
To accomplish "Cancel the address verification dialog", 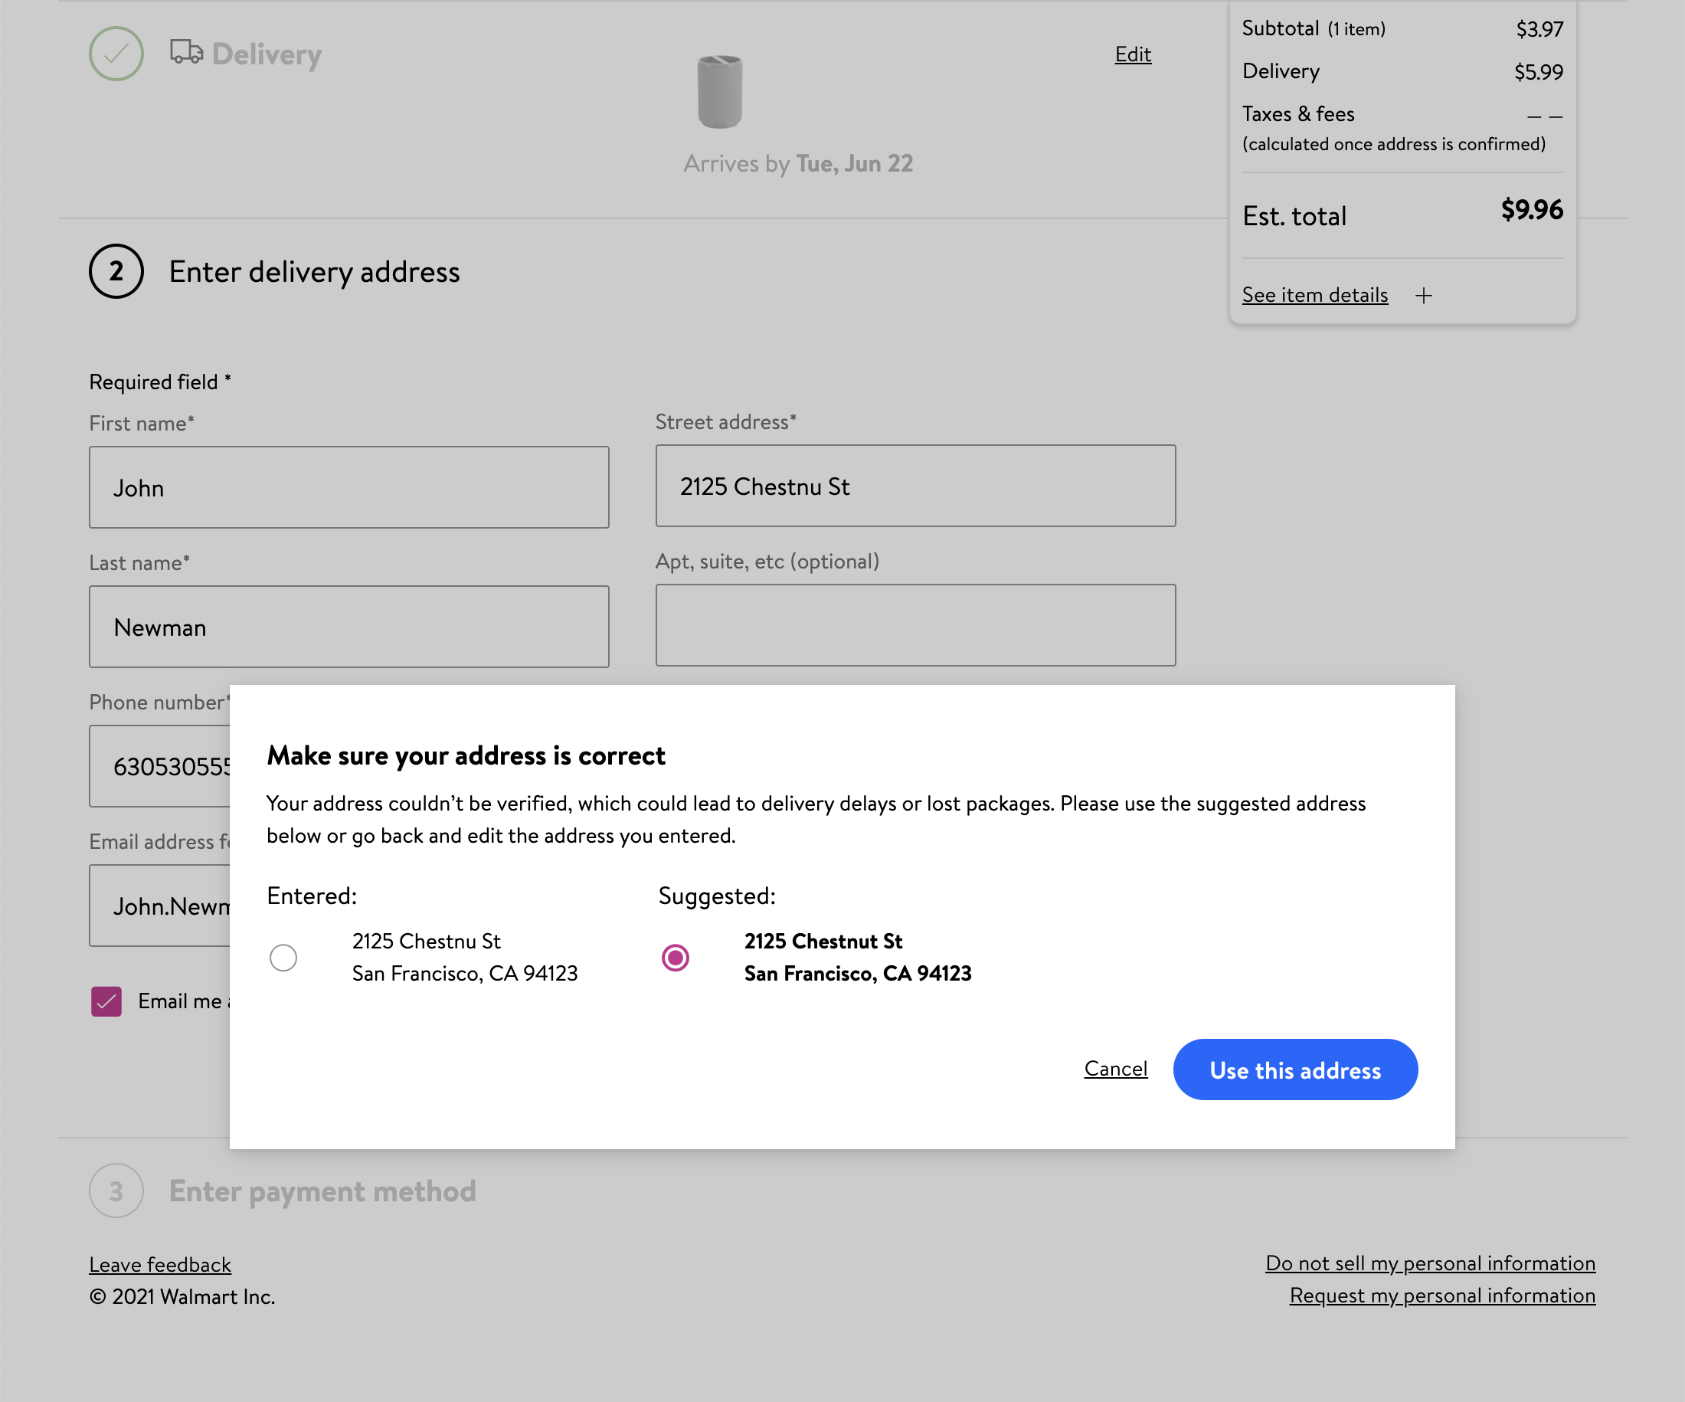I will tap(1115, 1069).
